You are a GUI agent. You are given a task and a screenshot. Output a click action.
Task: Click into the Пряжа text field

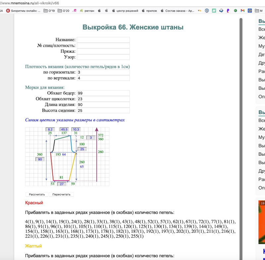[103, 51]
